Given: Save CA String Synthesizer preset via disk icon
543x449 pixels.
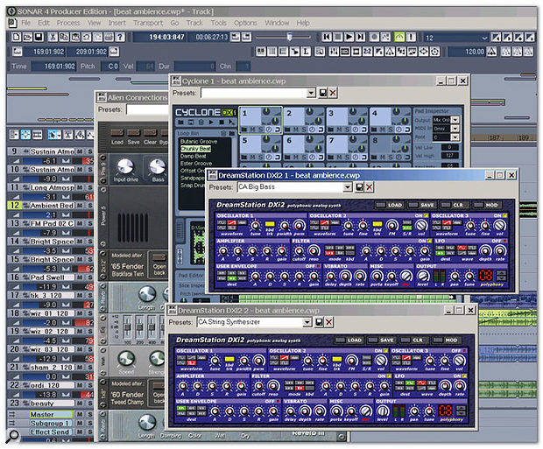Looking at the screenshot, I should coord(319,322).
